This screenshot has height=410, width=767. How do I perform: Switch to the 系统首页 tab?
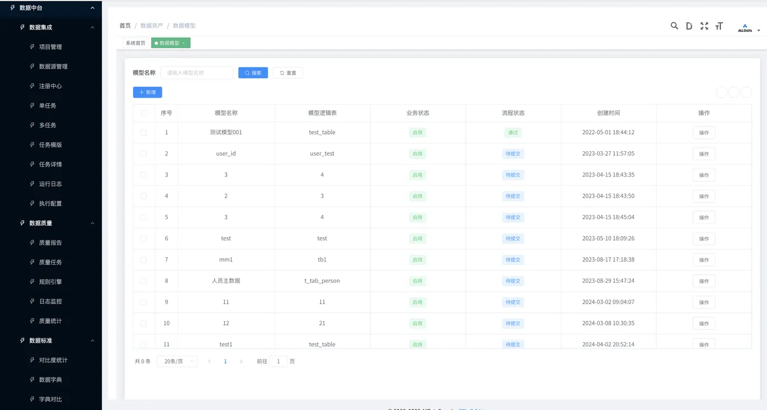(x=136, y=43)
